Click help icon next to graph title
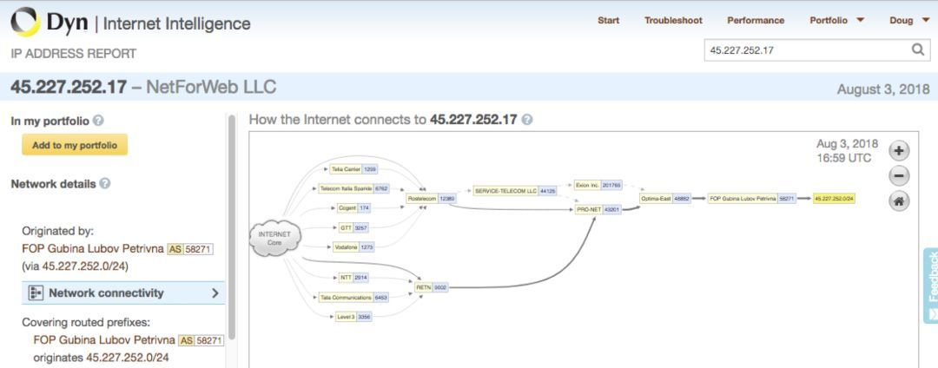Screen dimensions: 938x368 tap(526, 120)
